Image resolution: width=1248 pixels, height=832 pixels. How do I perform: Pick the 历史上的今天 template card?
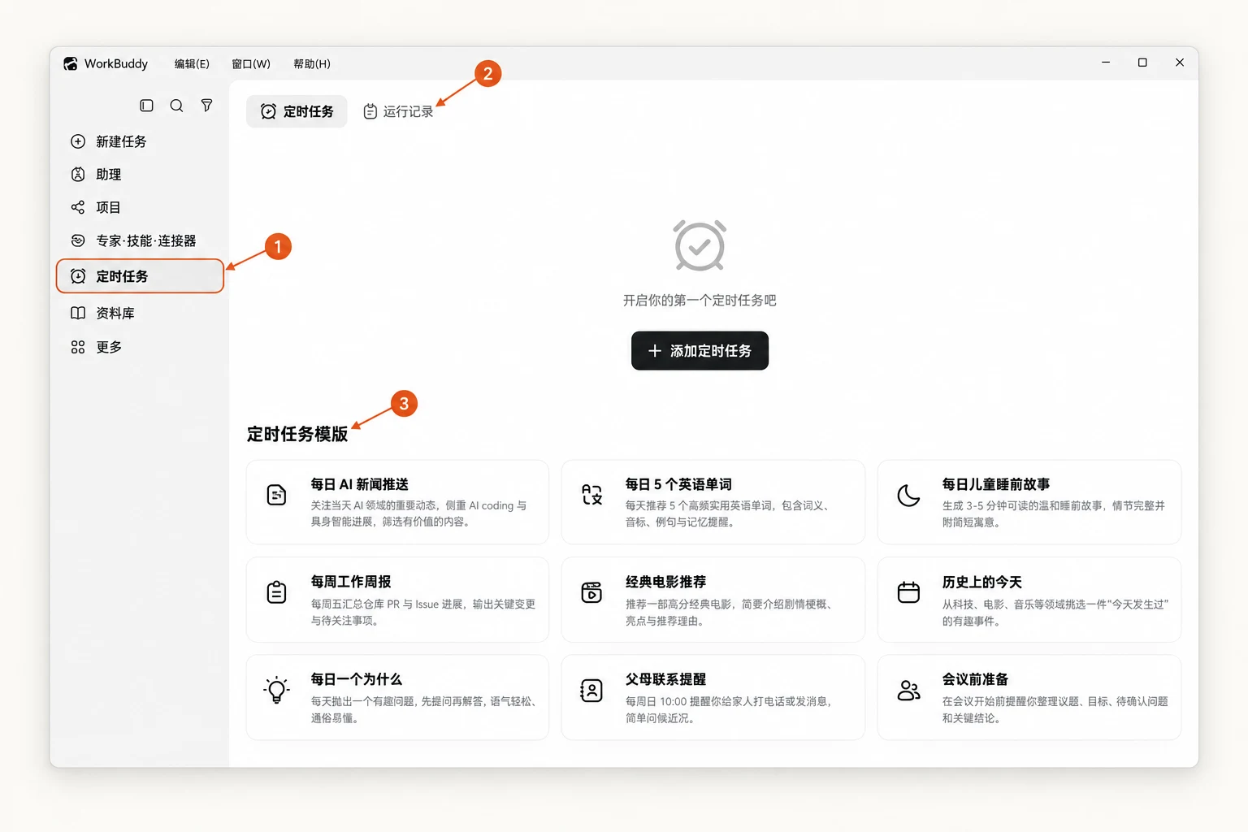point(1029,600)
